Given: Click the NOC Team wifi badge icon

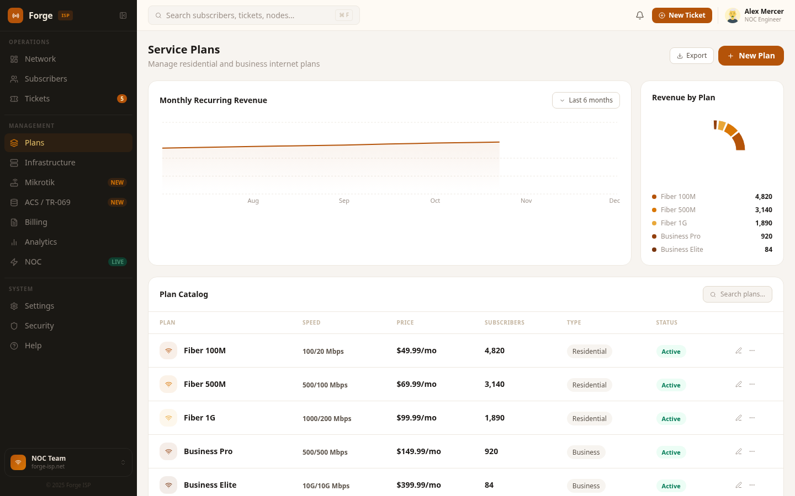Looking at the screenshot, I should click(x=18, y=462).
